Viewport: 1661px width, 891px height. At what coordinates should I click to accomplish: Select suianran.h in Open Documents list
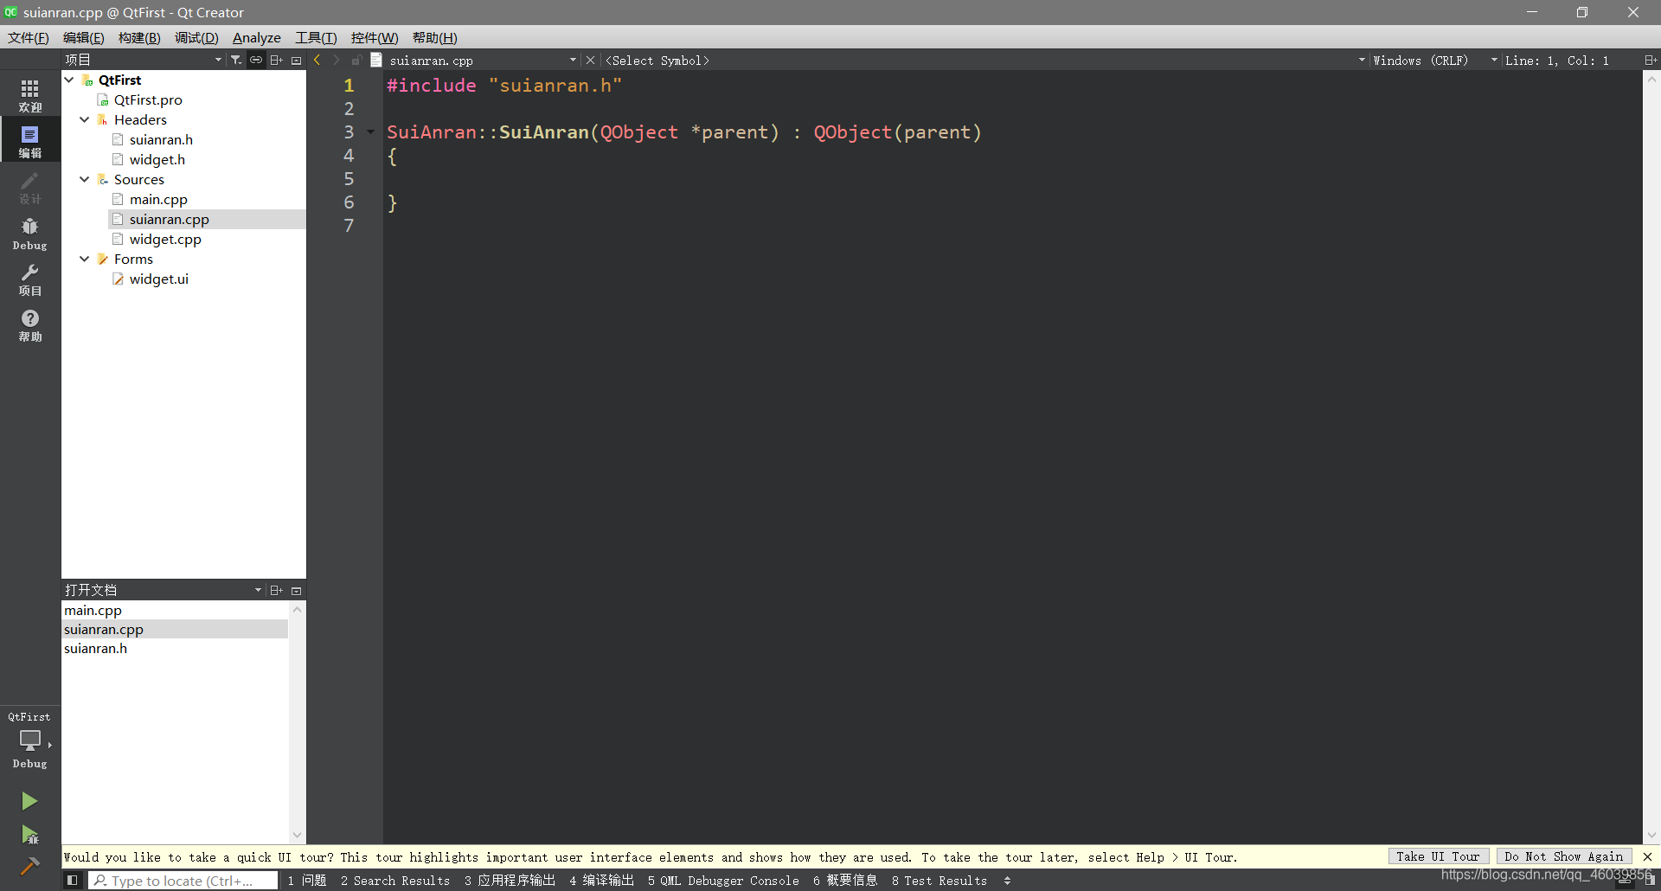pos(176,648)
